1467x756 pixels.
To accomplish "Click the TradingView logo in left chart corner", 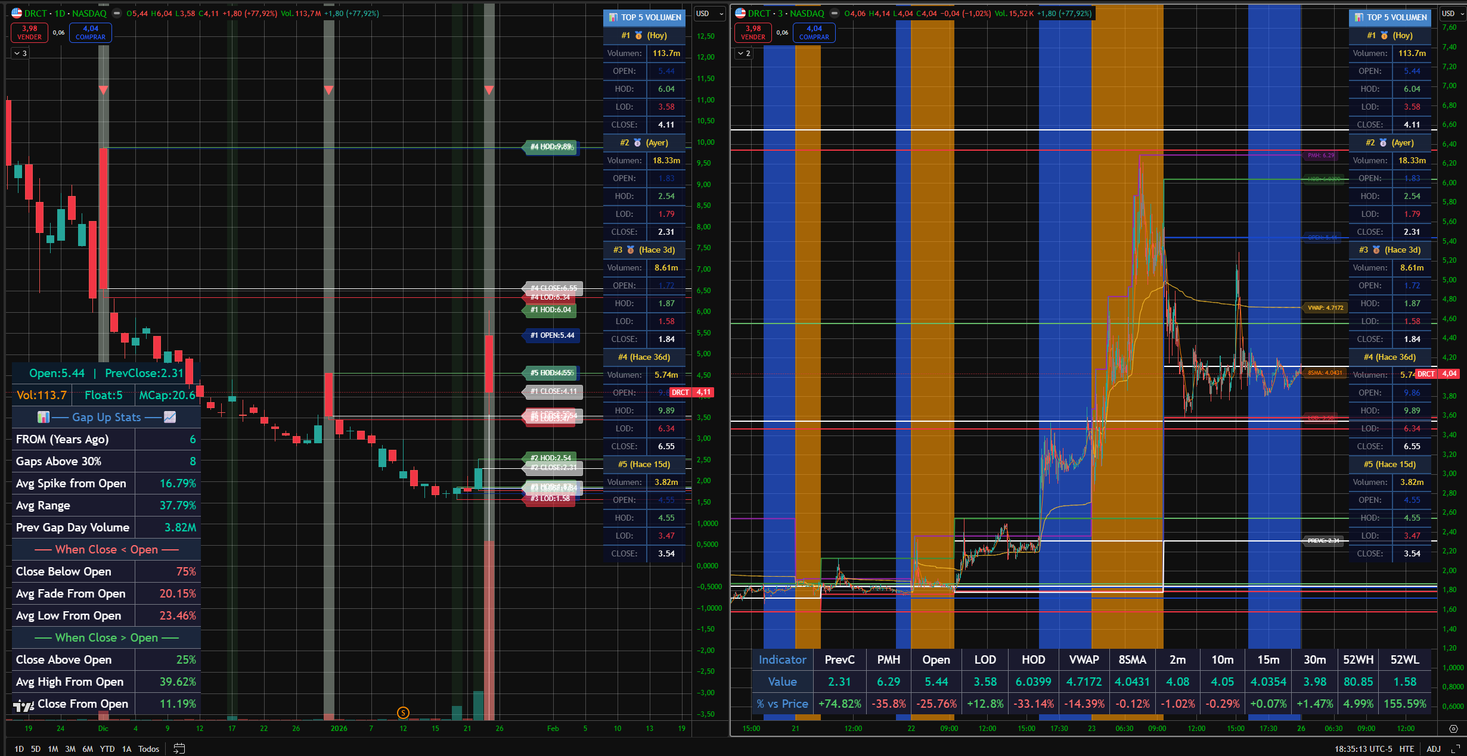I will 23,706.
